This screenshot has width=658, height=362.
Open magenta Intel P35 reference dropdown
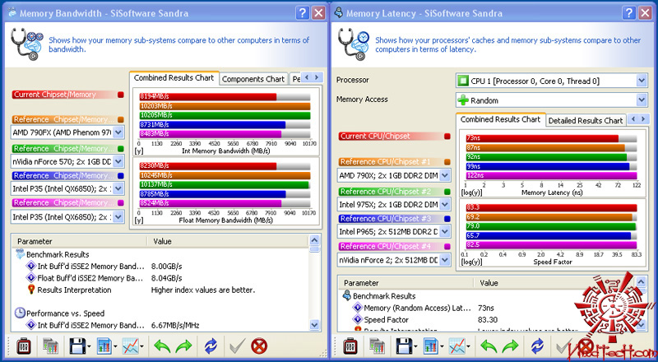pos(118,217)
